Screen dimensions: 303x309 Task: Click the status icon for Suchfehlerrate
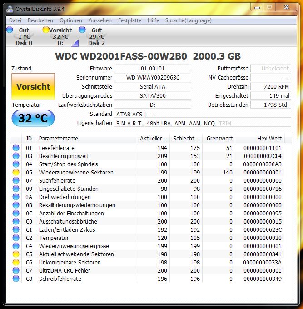pos(16,180)
